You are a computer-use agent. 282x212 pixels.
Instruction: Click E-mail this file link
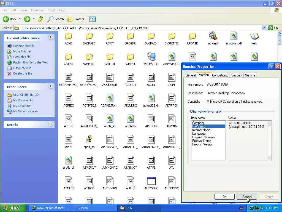click(x=22, y=68)
